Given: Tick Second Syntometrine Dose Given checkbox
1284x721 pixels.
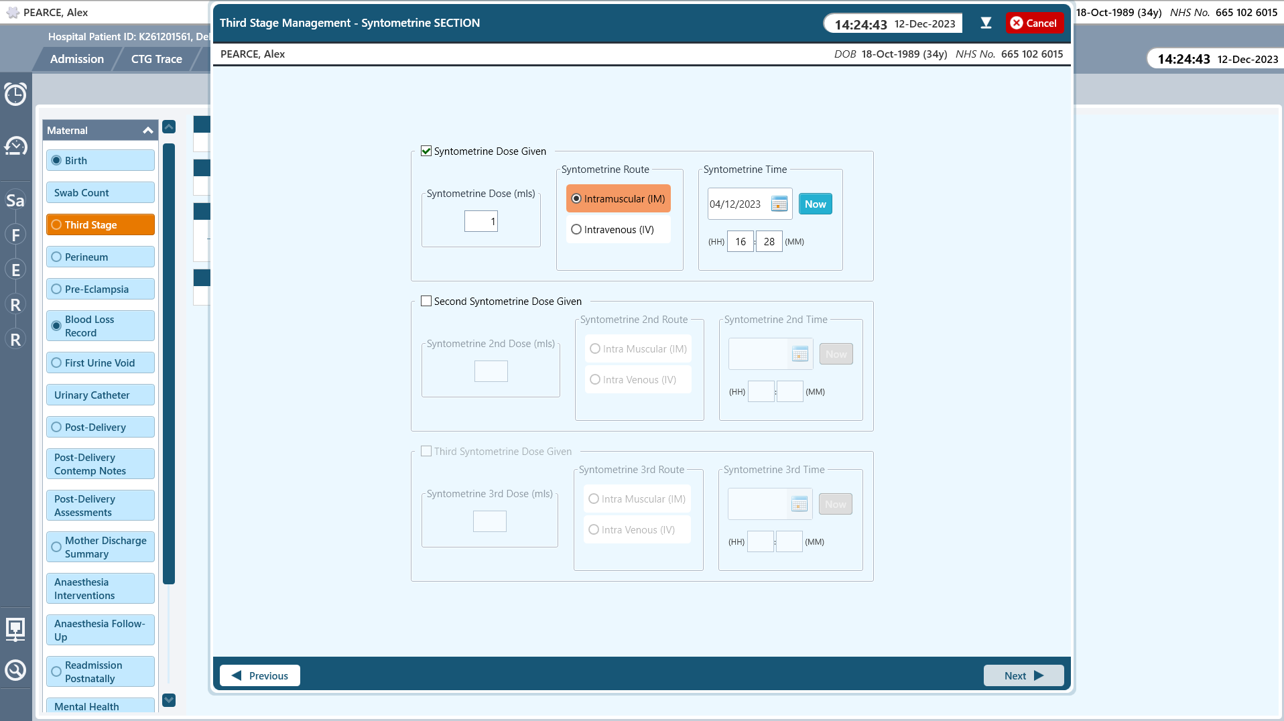Looking at the screenshot, I should (x=426, y=301).
